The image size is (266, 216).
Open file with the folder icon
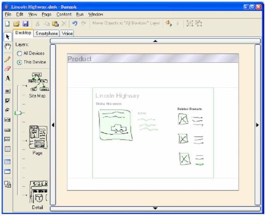(16, 24)
